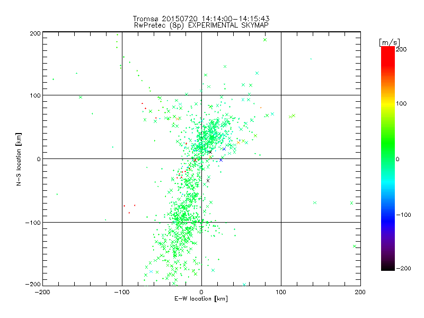
Task: Click the black bottom of the velocity colorbar
Action: [388, 268]
